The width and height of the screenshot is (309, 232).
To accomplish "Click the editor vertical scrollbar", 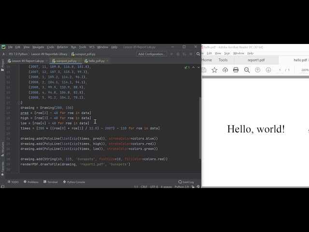I will point(200,128).
